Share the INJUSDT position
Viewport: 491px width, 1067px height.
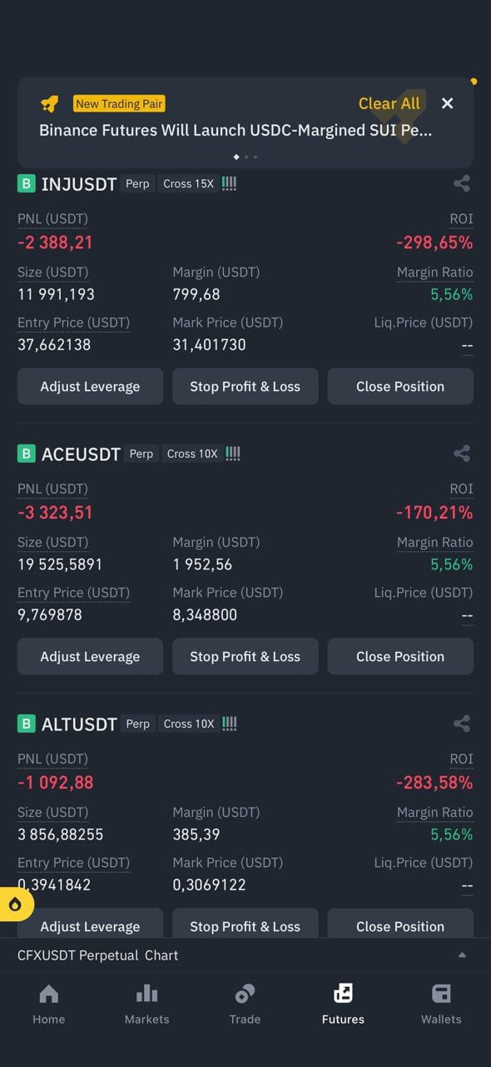pos(462,183)
